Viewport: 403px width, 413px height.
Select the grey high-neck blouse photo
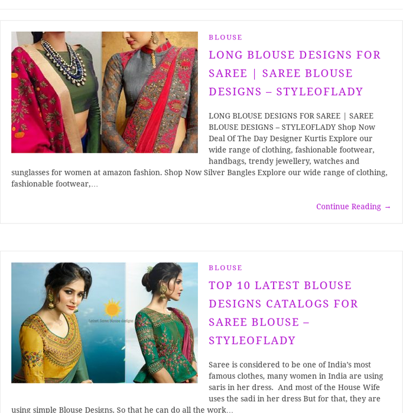point(150,92)
